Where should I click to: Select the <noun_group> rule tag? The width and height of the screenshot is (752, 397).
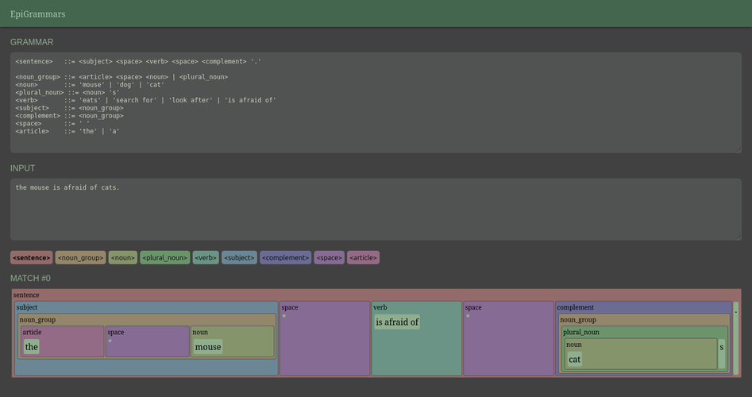click(x=80, y=257)
